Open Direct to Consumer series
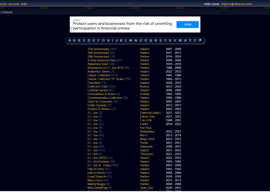The image size is (270, 192). pos(100,102)
